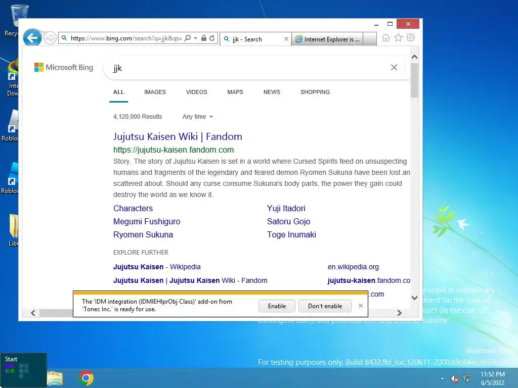This screenshot has height=388, width=518.
Task: Click '4,120,000 Results' count text
Action: [x=138, y=117]
